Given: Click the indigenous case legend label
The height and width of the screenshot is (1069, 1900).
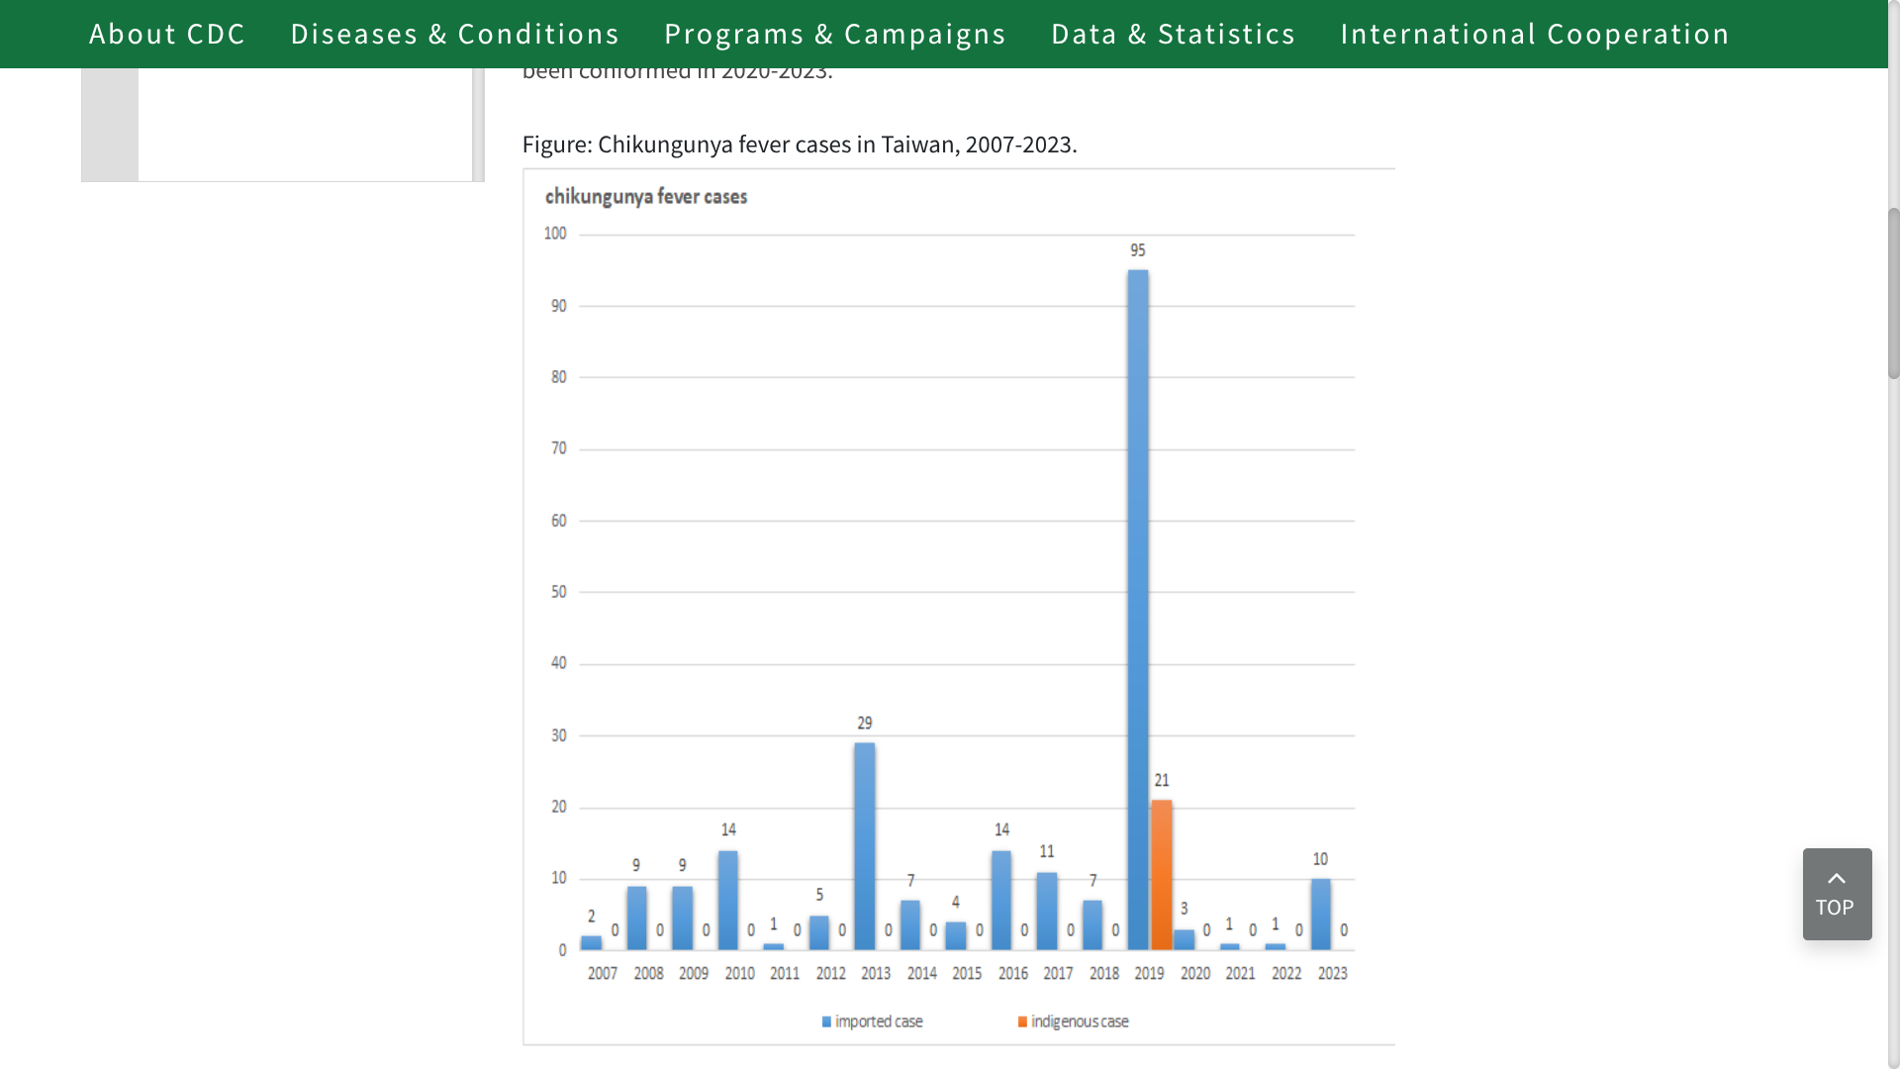Looking at the screenshot, I should click(x=1079, y=1021).
